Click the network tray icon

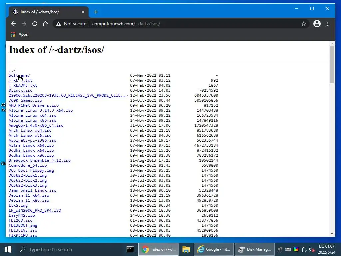tap(280, 249)
